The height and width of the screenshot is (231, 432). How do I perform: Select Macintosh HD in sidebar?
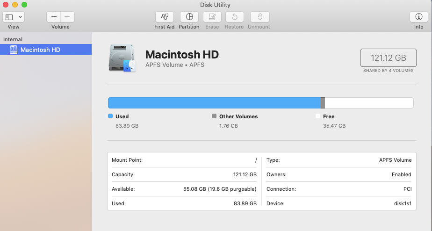click(46, 50)
